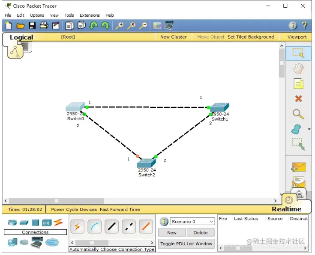Click the Redo green arrow icon
315x255 pixels.
pyautogui.click(x=105, y=26)
